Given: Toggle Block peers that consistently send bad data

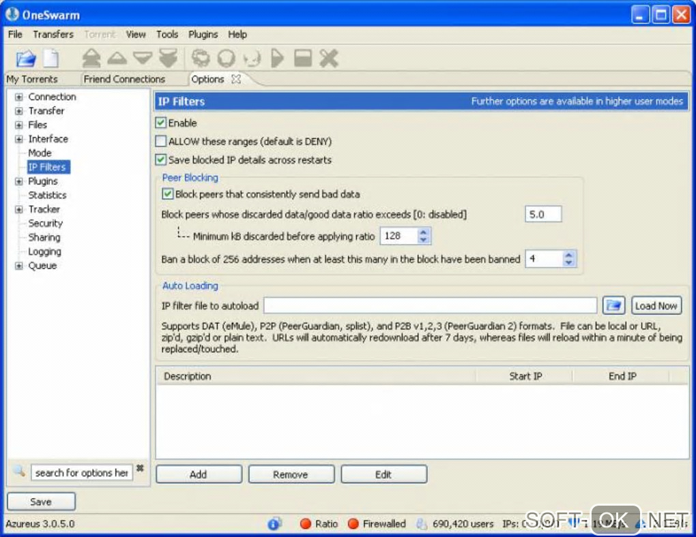Looking at the screenshot, I should click(x=167, y=194).
